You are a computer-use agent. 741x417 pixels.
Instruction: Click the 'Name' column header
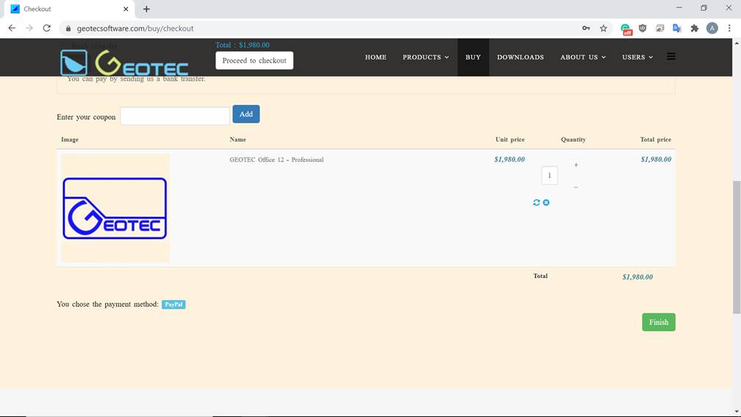237,140
